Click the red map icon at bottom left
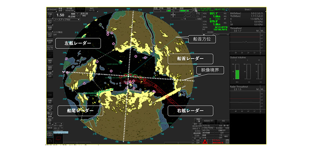The height and width of the screenshot is (150, 312). coord(58,138)
